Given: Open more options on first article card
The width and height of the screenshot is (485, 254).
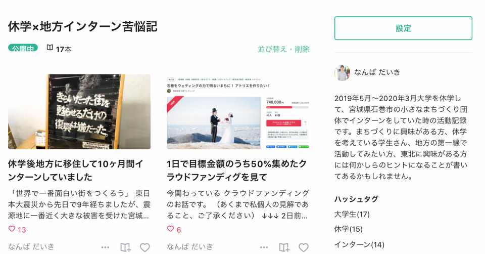Looking at the screenshot, I should click(x=105, y=247).
